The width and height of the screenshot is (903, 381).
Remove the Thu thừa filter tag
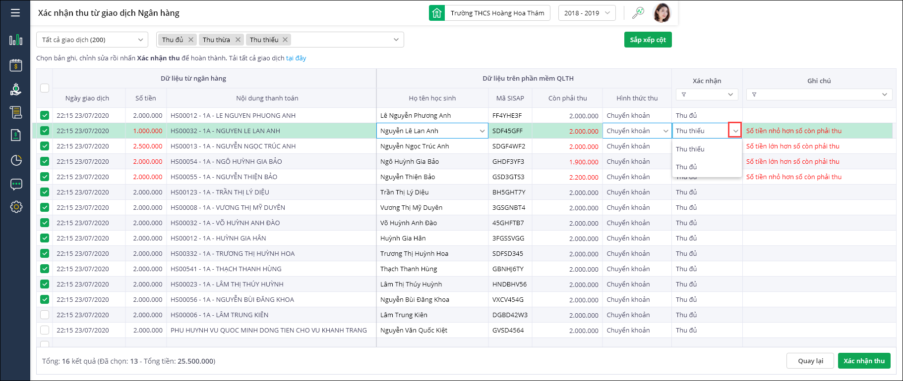pyautogui.click(x=238, y=40)
